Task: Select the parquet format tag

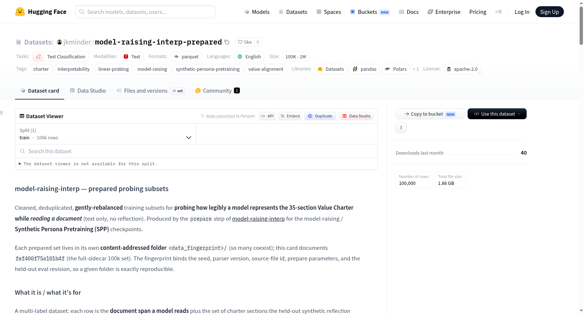Action: tap(186, 57)
